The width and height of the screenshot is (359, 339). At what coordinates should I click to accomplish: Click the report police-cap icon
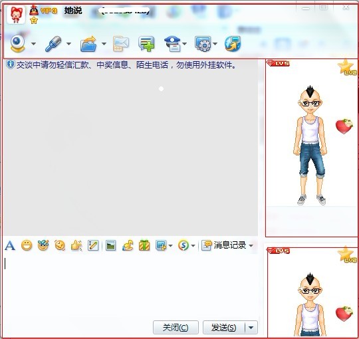click(x=173, y=44)
